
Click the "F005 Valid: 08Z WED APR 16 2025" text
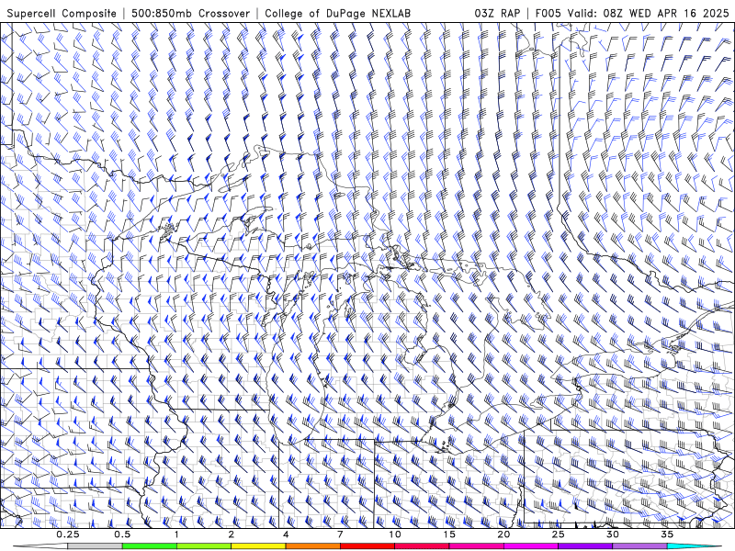[x=632, y=13]
